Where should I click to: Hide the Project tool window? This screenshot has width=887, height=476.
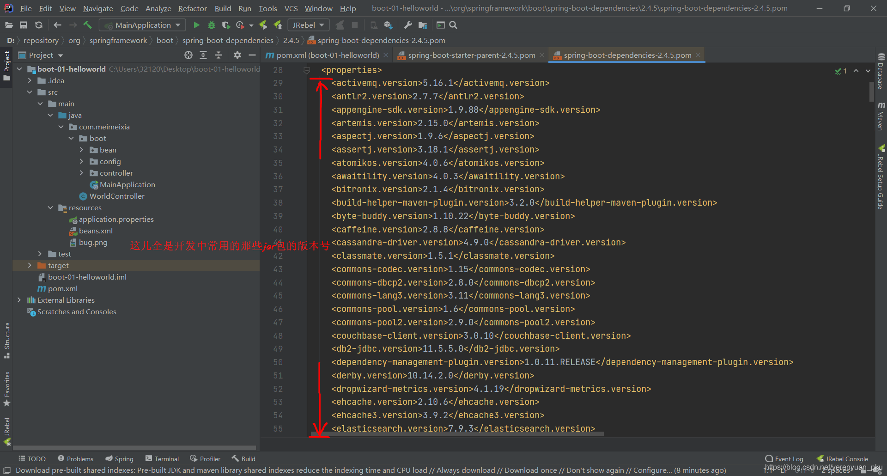pyautogui.click(x=252, y=55)
